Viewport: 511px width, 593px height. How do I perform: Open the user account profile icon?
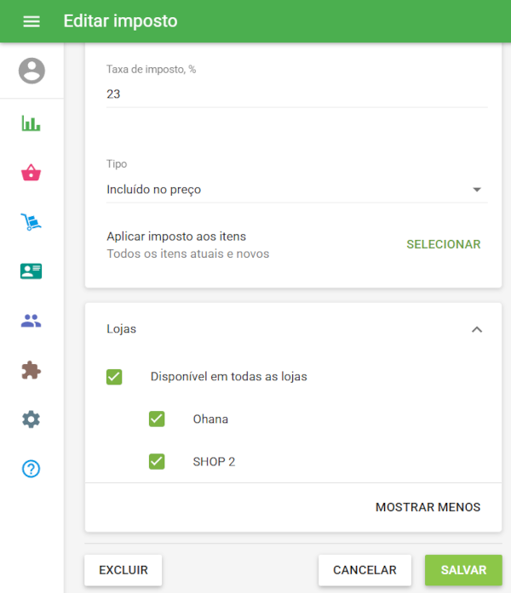tap(32, 71)
